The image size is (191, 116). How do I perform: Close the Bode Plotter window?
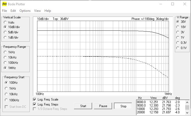[x=185, y=4]
